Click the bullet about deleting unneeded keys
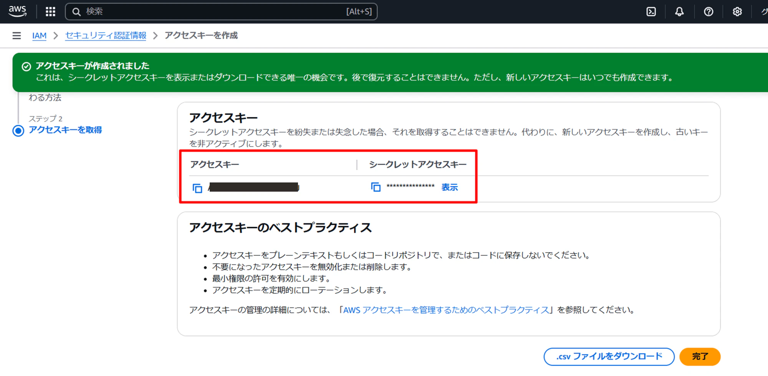This screenshot has width=768, height=376. 312,267
